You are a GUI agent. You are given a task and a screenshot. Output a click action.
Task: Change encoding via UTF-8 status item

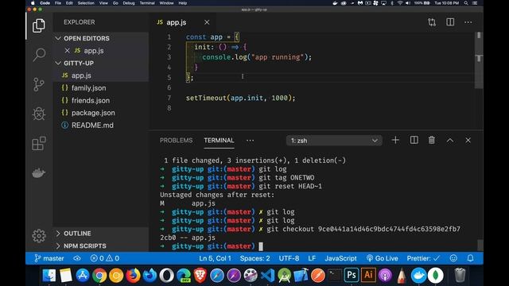click(x=289, y=258)
